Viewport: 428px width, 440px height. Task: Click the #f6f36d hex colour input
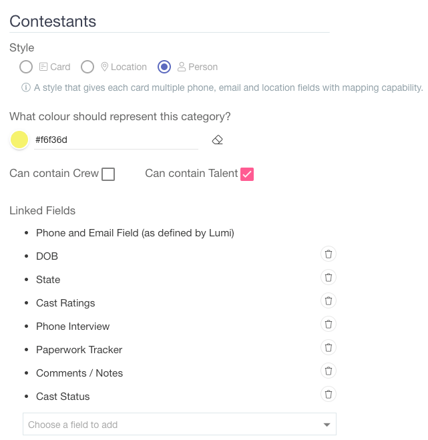(116, 140)
